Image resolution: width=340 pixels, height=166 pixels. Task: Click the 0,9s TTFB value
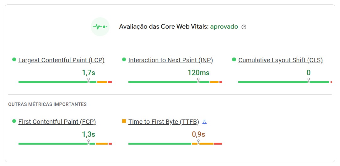click(x=198, y=135)
